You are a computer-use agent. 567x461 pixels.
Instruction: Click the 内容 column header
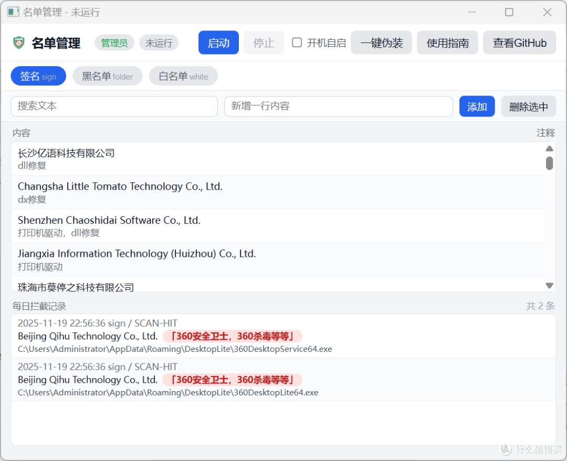point(22,133)
